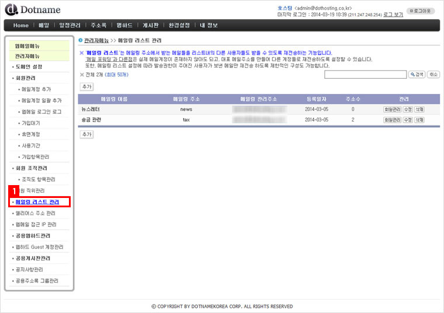Open the 관리자메뉴 sidebar tab
444x313 pixels.
27,56
